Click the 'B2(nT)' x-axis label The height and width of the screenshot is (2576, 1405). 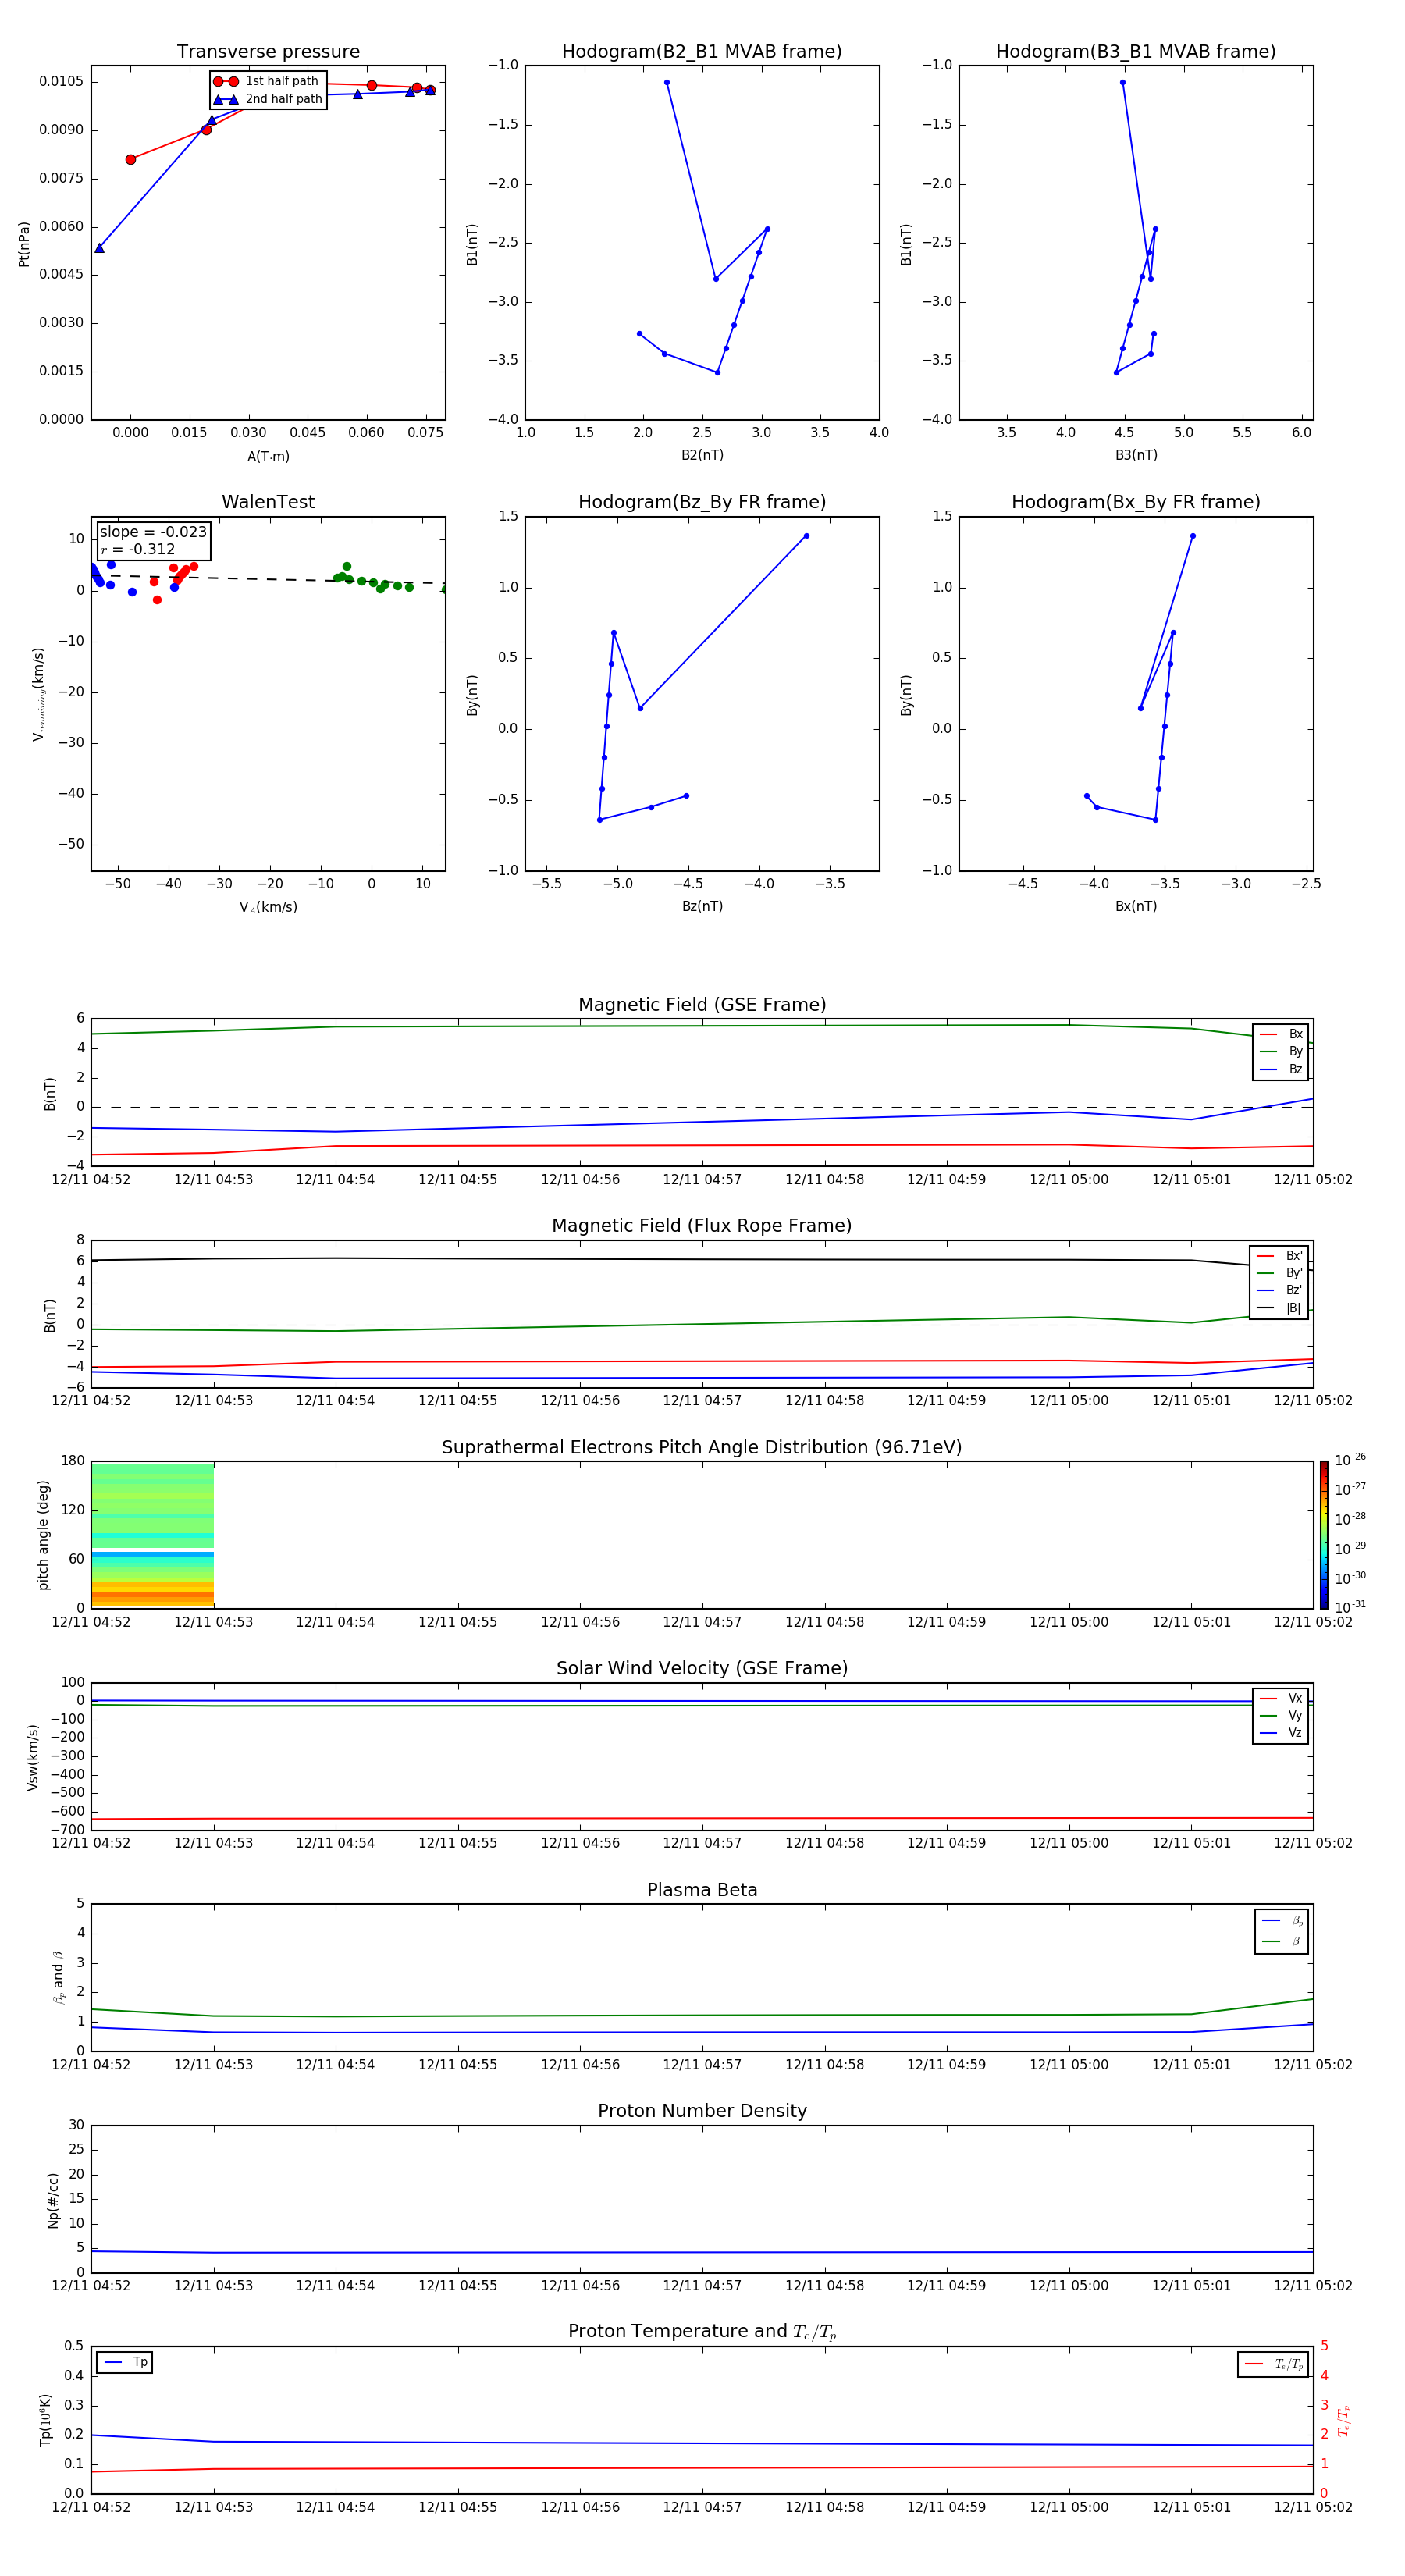702,455
